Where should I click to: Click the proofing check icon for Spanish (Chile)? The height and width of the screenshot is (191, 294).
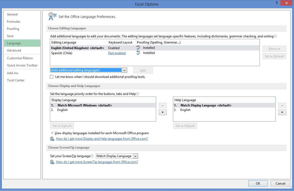[x=138, y=53]
